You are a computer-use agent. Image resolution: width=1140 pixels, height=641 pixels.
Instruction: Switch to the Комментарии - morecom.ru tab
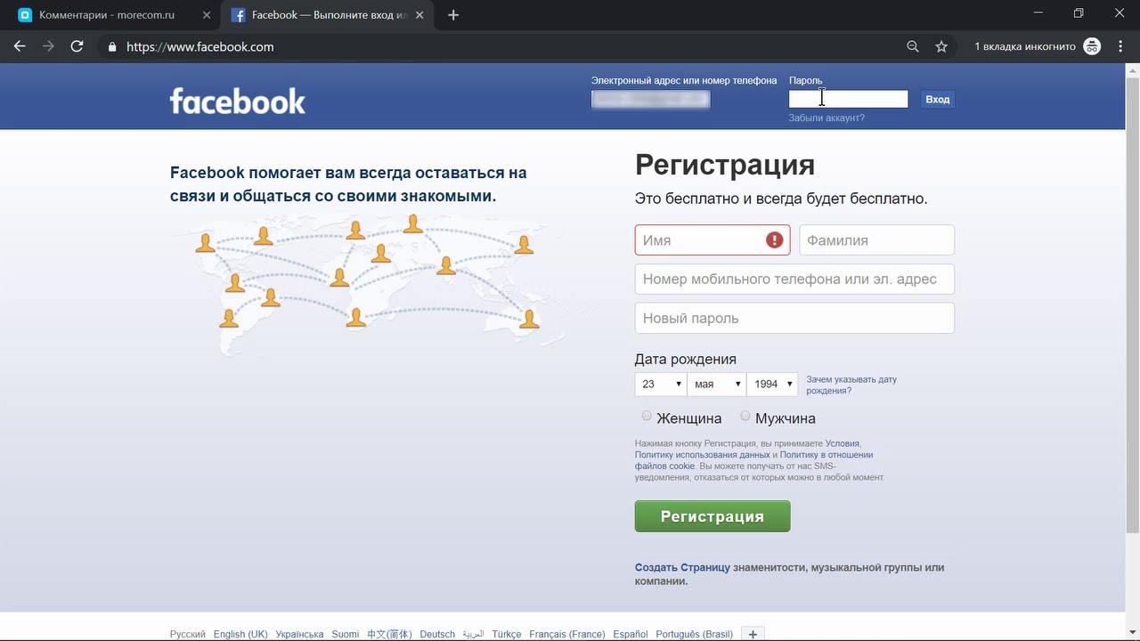(x=111, y=15)
